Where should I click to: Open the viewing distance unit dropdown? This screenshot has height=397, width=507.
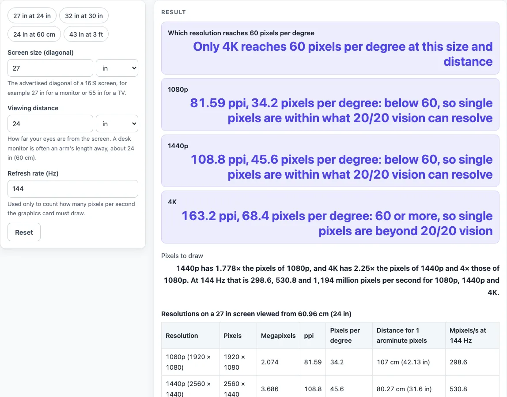(x=117, y=124)
